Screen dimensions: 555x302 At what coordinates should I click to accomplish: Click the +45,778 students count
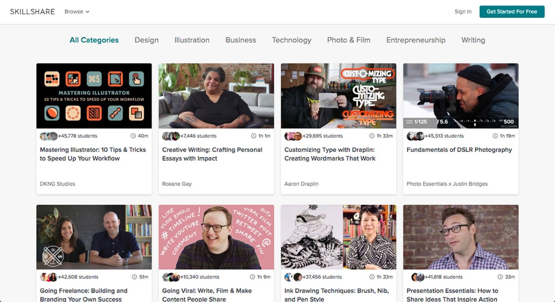[x=78, y=136]
